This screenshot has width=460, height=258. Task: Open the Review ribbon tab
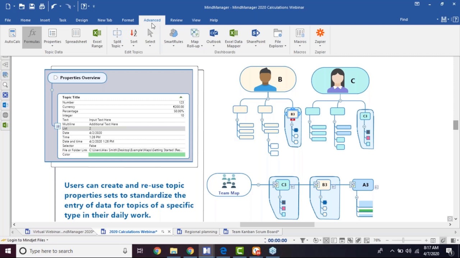pyautogui.click(x=176, y=20)
